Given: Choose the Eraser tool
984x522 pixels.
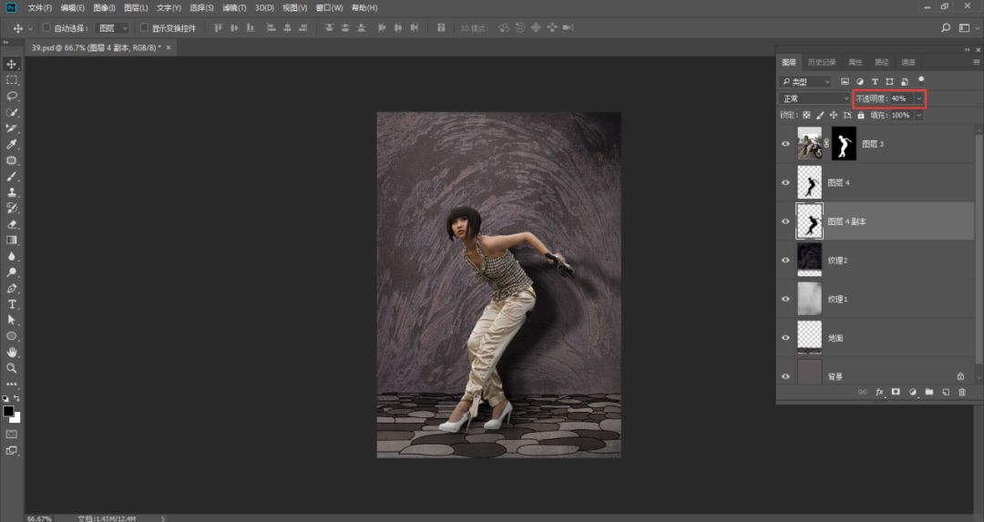Looking at the screenshot, I should (x=12, y=224).
